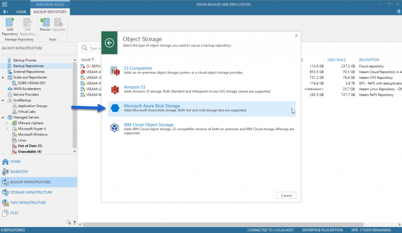The height and width of the screenshot is (233, 402).
Task: Choose the S3 Compatible storage icon
Action: tap(115, 71)
